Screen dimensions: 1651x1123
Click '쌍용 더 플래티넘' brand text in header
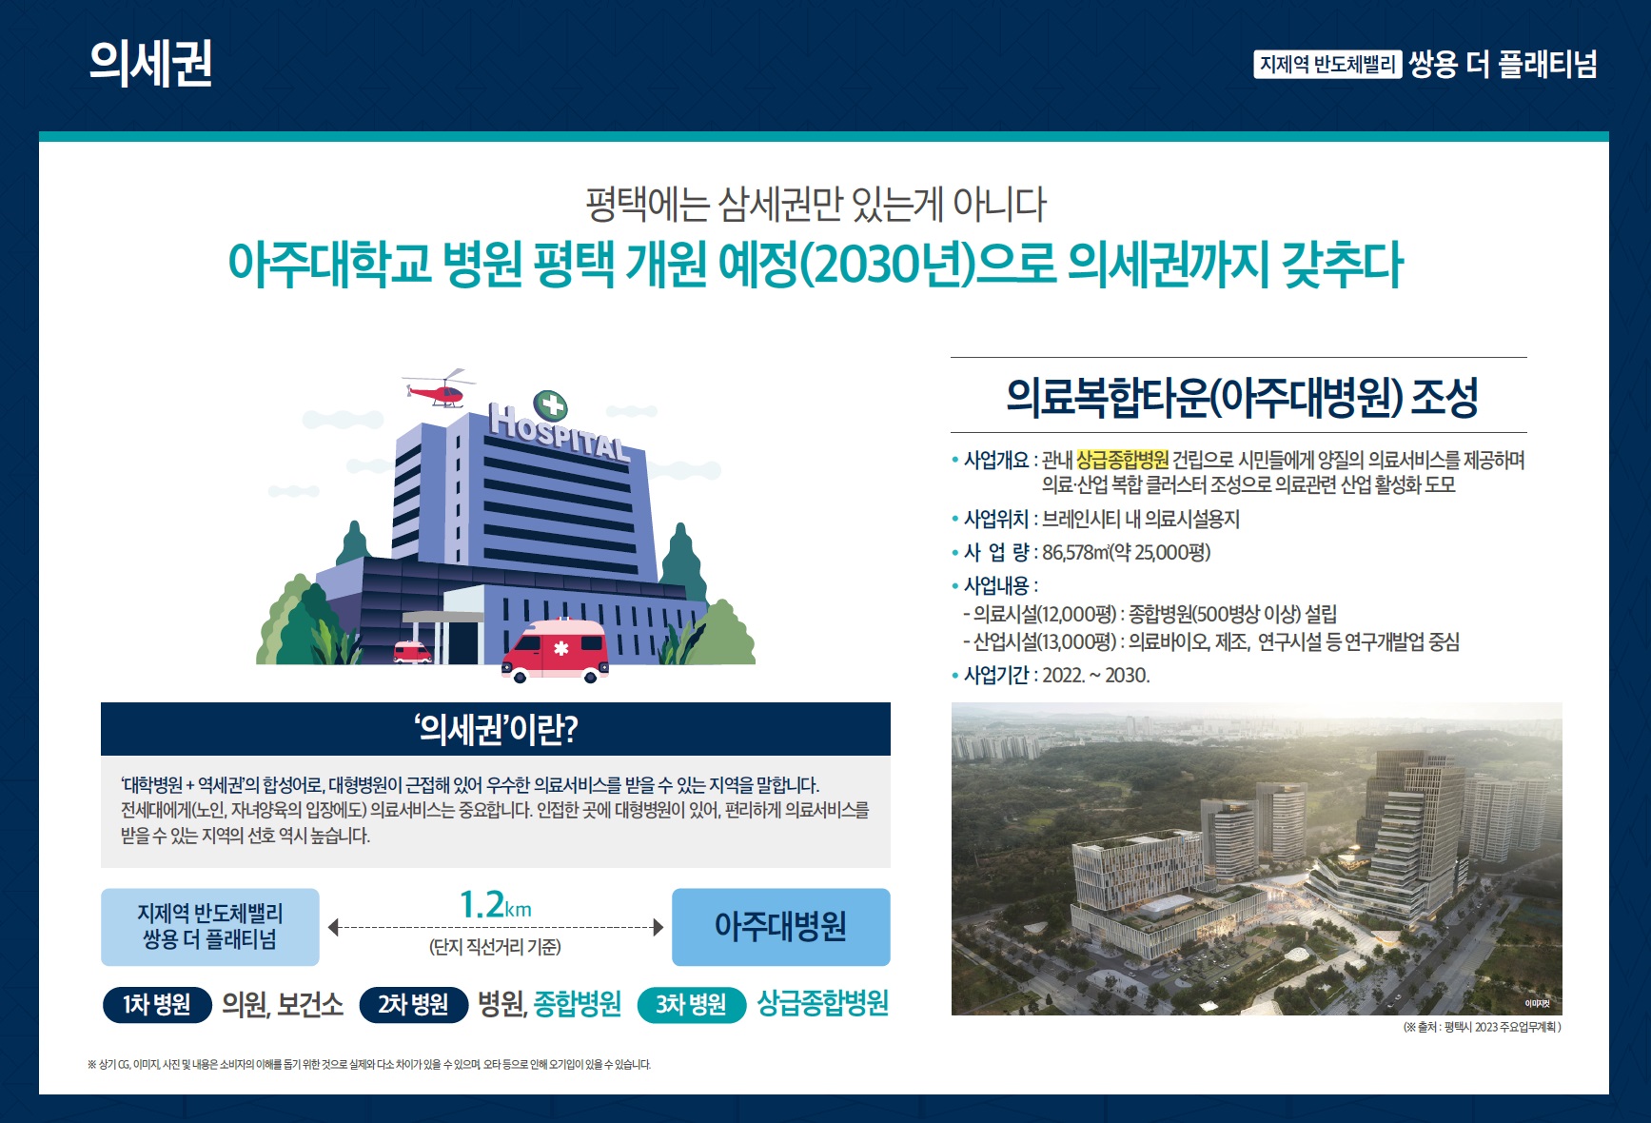[x=1503, y=65]
